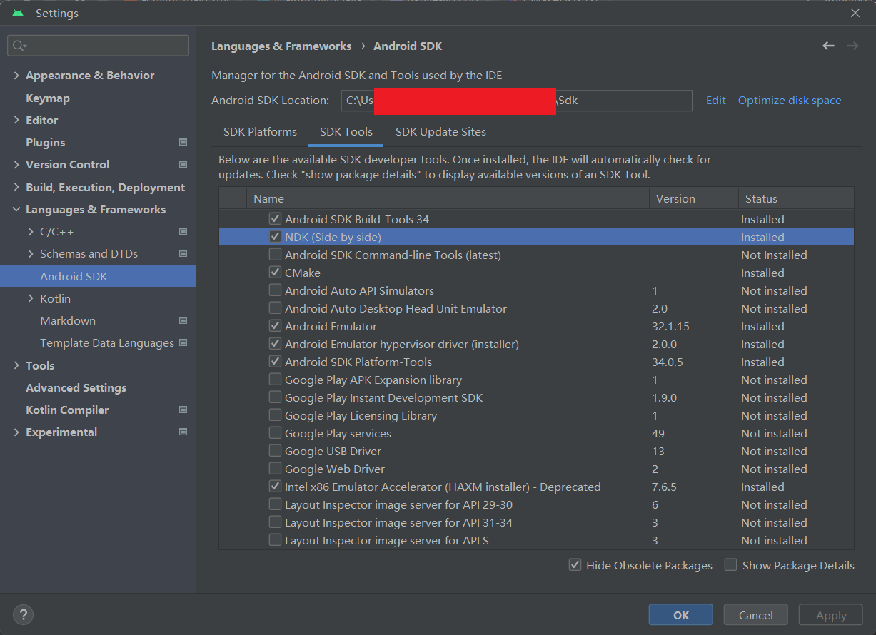Enable Show Package Details

pos(730,564)
